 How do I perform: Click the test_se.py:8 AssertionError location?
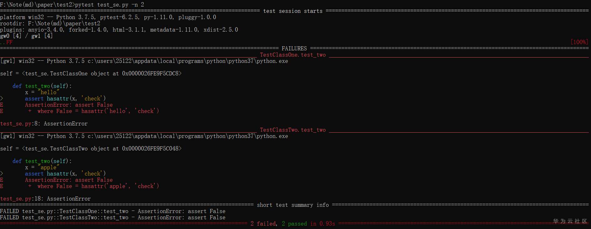44,124
